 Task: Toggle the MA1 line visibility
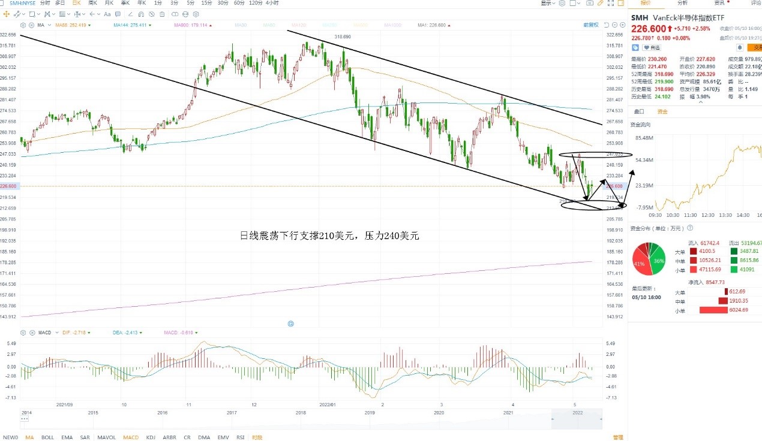click(x=431, y=25)
